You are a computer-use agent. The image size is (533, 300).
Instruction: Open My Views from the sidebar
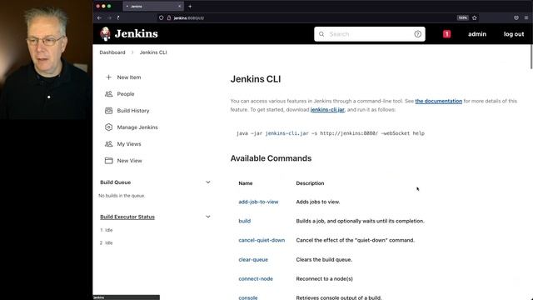(x=129, y=144)
